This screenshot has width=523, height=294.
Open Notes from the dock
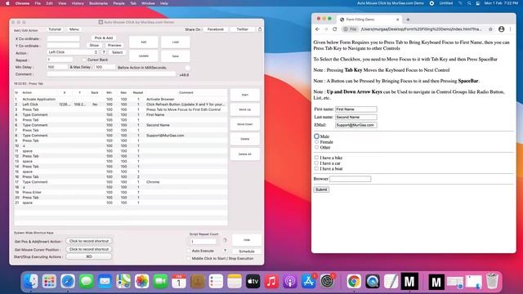[235, 281]
